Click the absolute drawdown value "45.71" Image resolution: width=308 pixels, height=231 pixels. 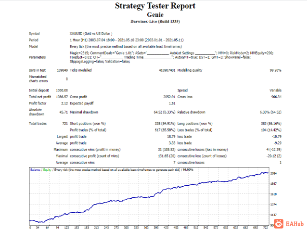point(64,112)
